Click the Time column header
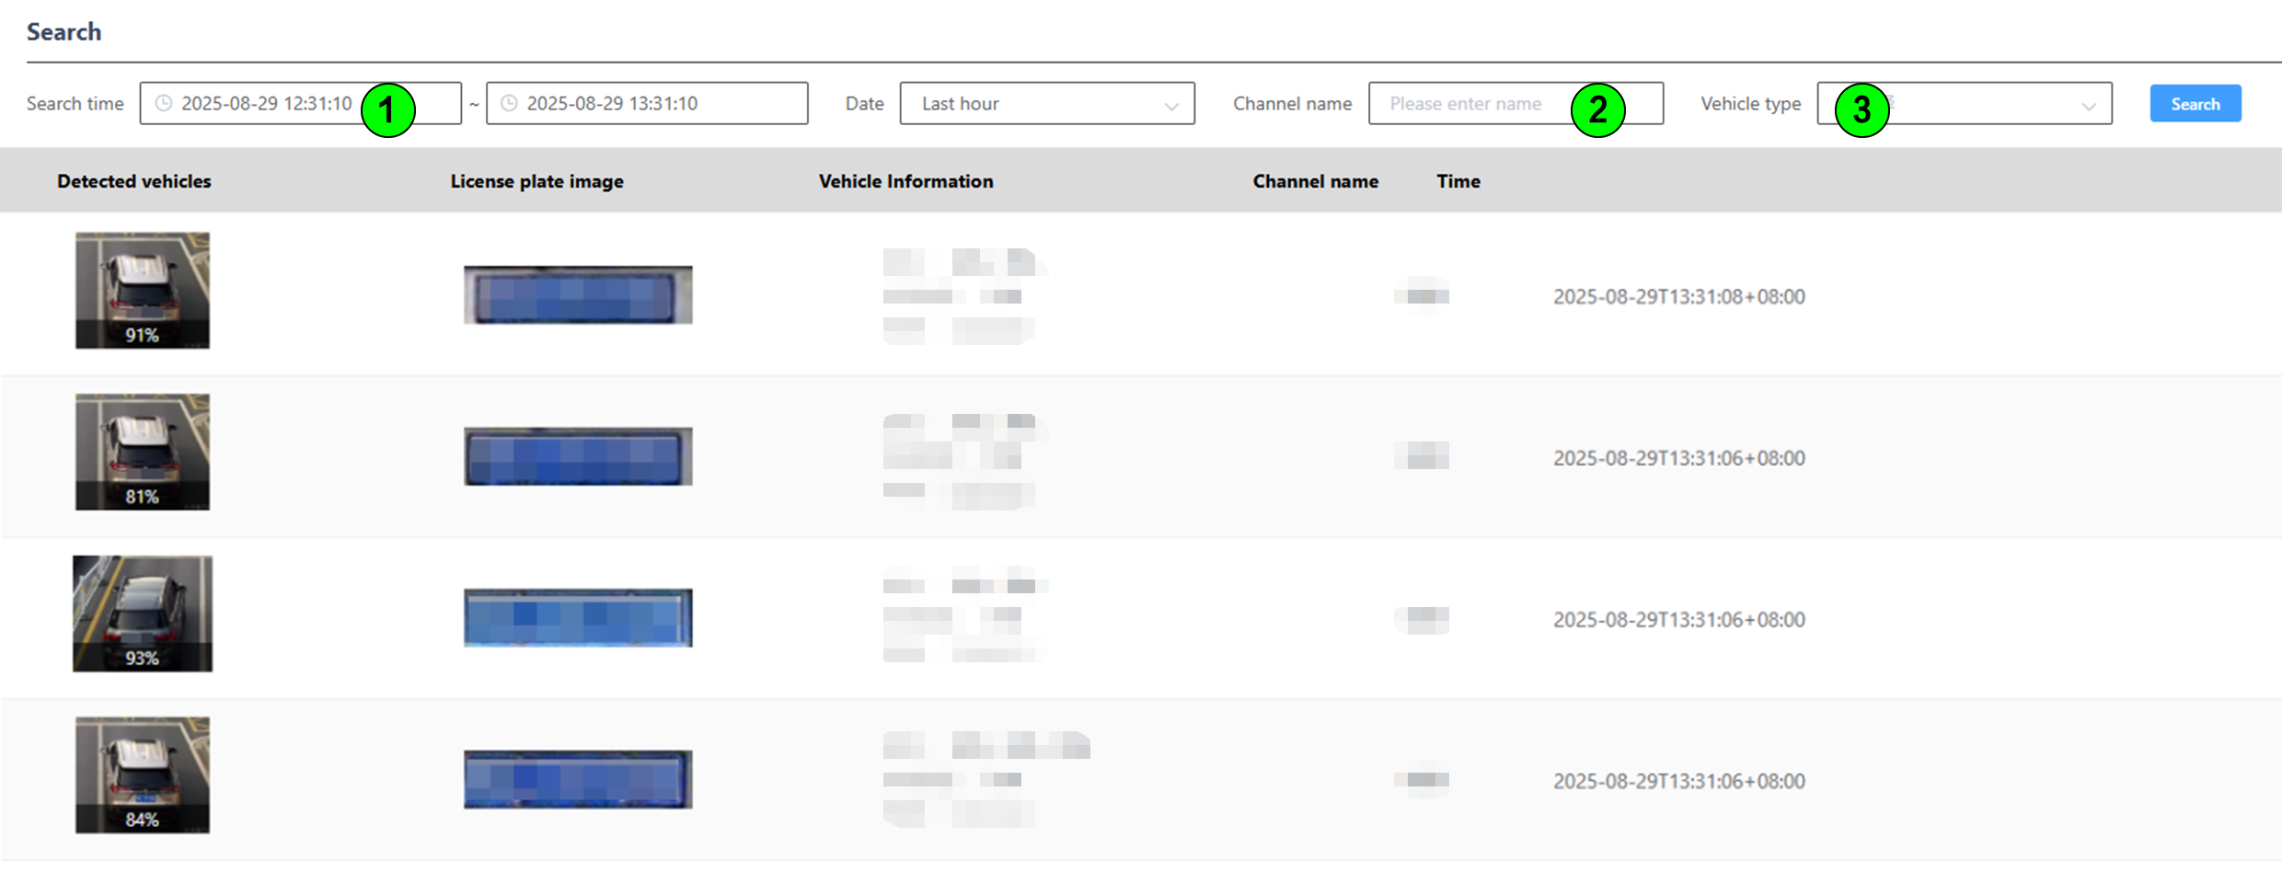This screenshot has height=872, width=2282. pos(1458,181)
